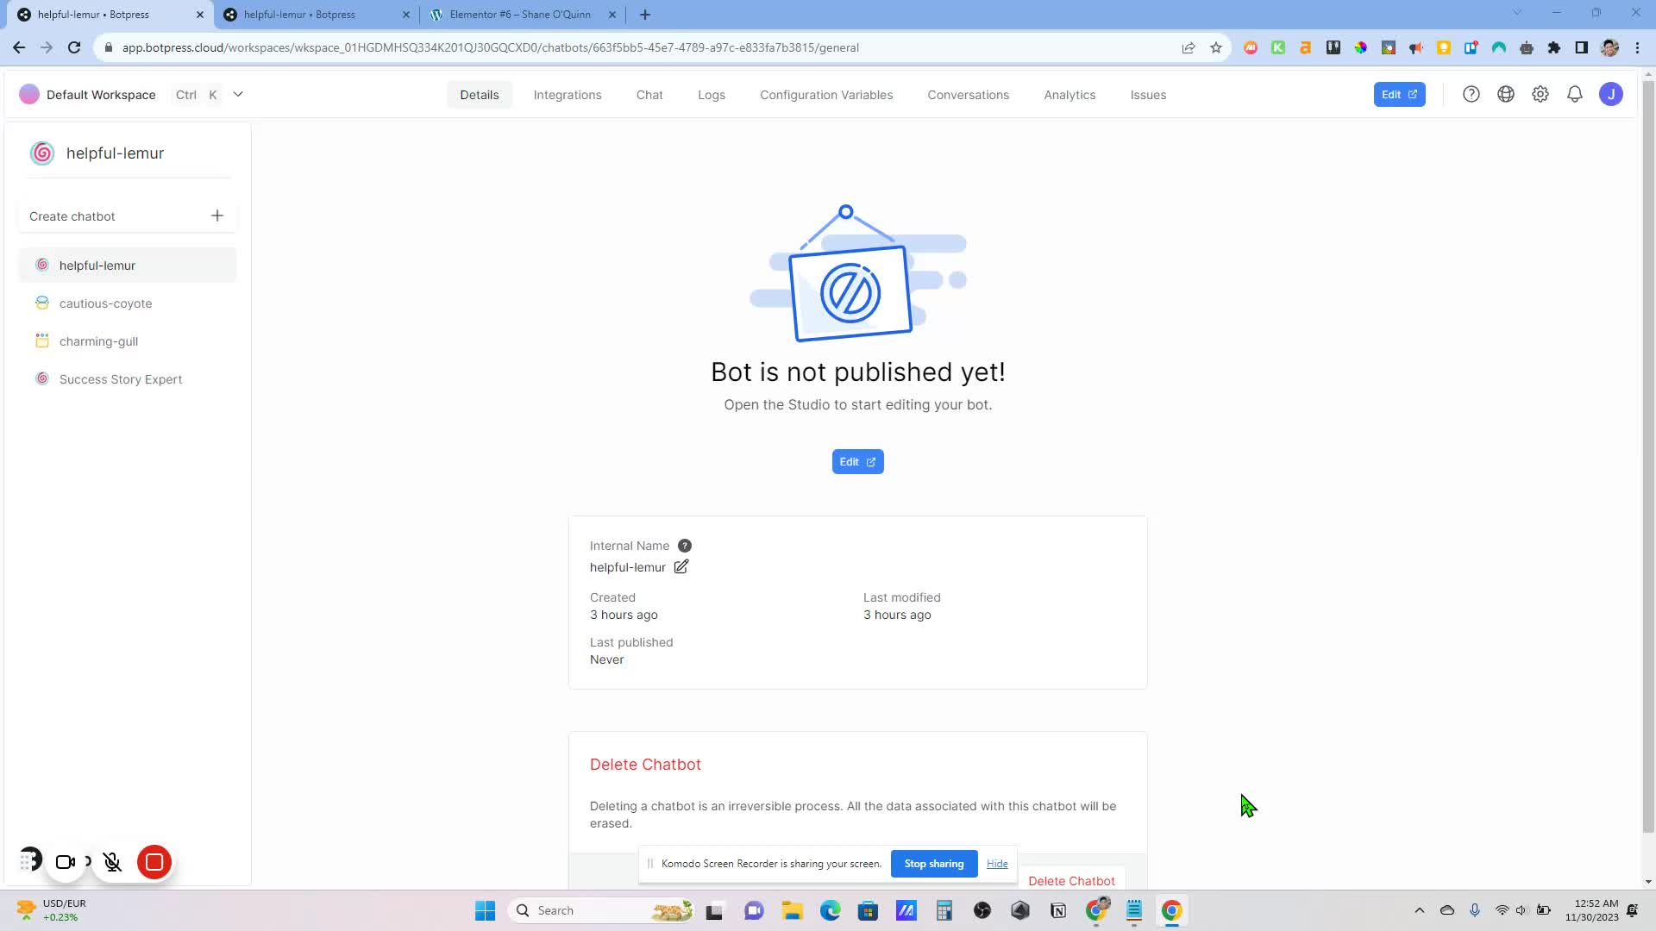Toggle the microphone mute in recorder controls
Image resolution: width=1656 pixels, height=931 pixels.
[112, 862]
